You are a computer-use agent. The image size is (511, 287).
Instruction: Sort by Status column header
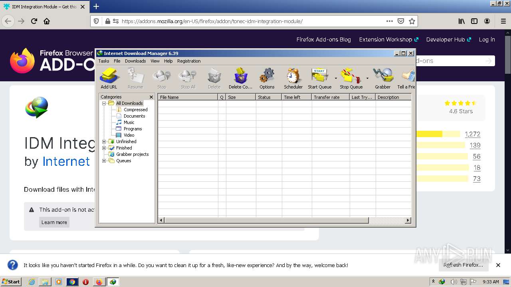point(269,97)
